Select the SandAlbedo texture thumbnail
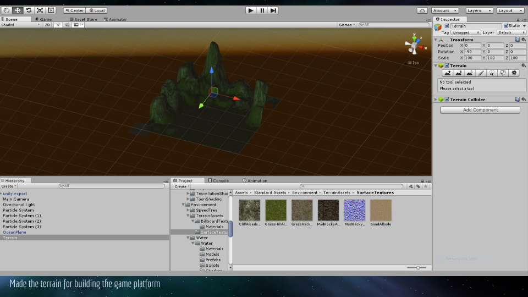This screenshot has width=528, height=297. (x=381, y=210)
